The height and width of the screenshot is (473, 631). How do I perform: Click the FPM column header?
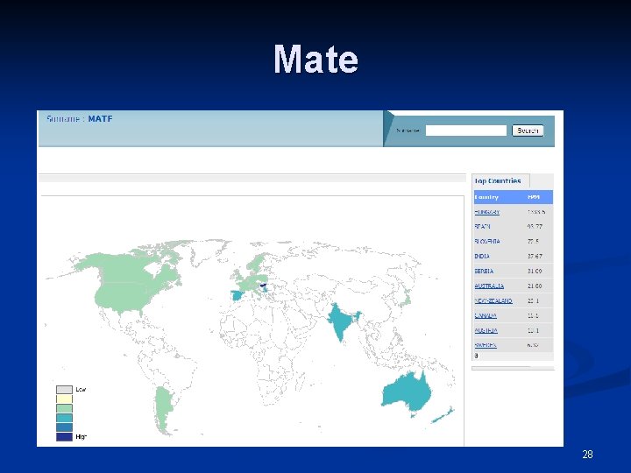pyautogui.click(x=534, y=197)
